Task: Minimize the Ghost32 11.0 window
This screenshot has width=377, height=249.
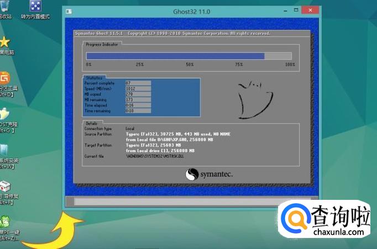Action: point(285,11)
